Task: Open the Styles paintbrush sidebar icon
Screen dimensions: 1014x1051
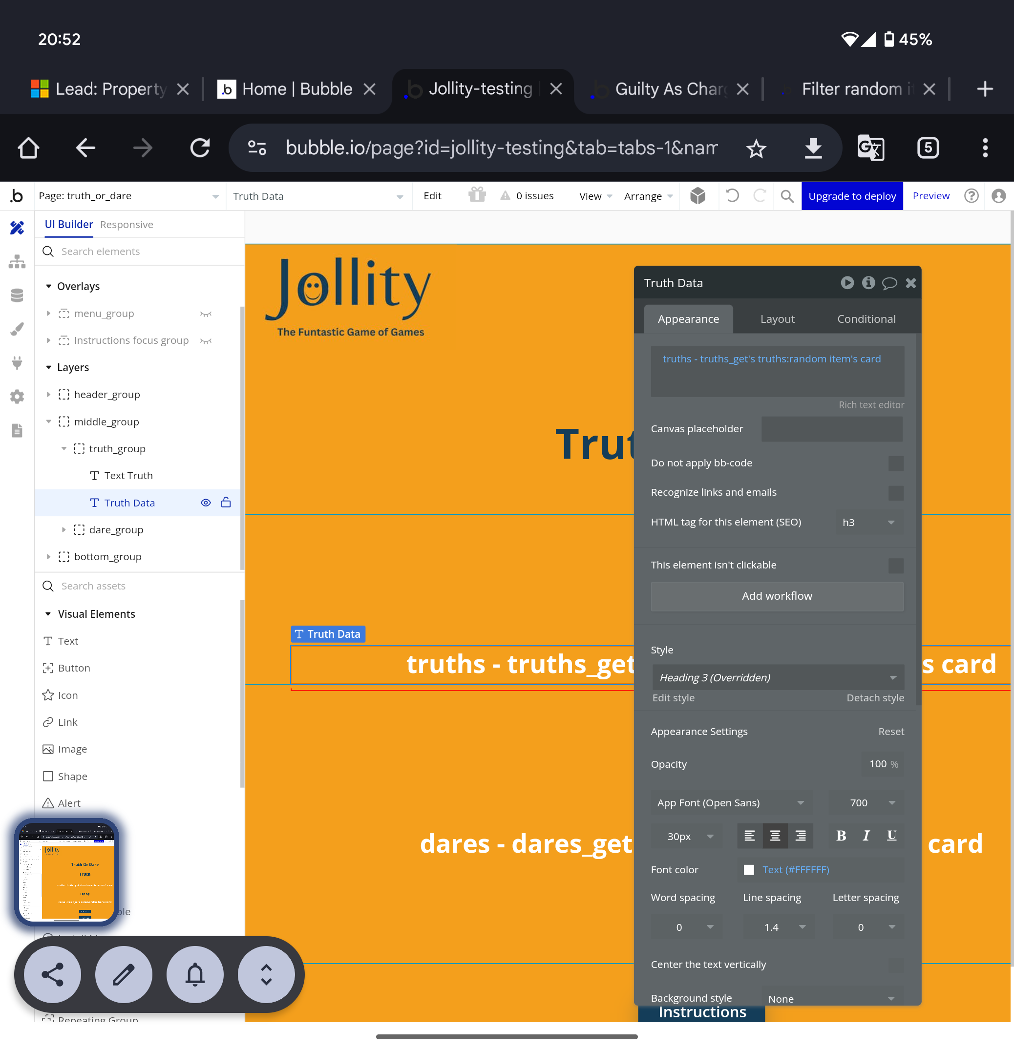Action: click(17, 329)
